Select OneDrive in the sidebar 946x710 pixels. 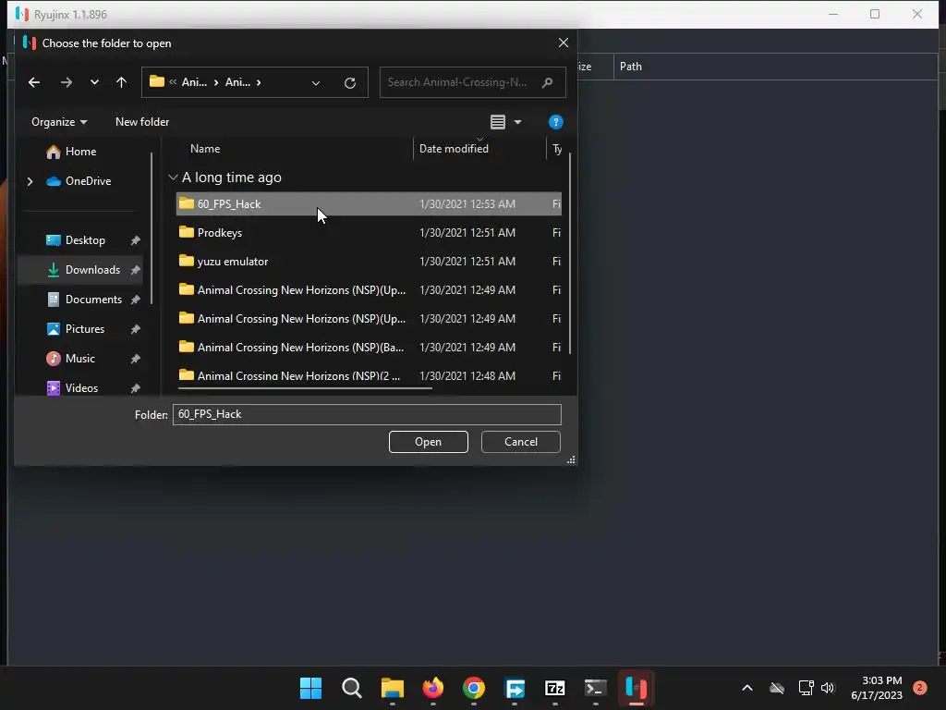pos(88,181)
